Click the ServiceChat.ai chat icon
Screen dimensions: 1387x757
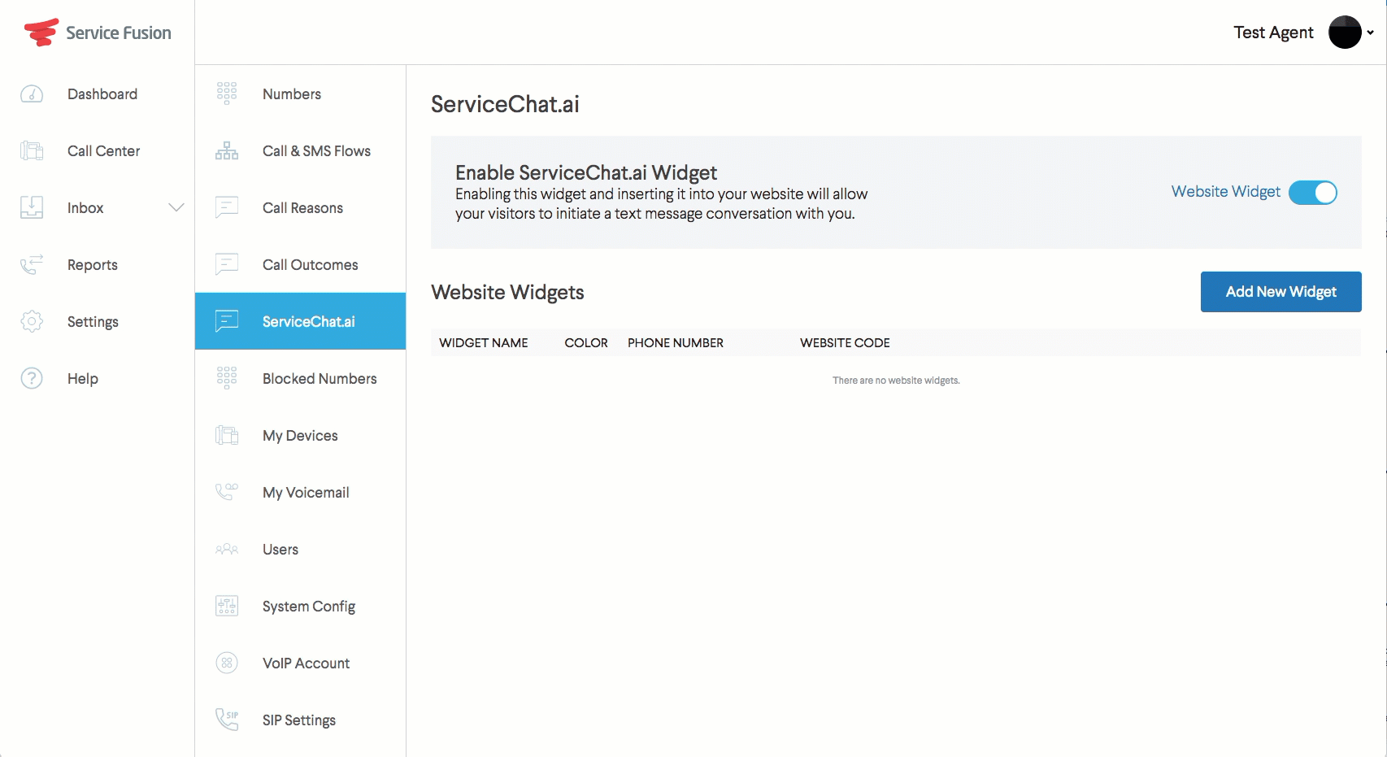click(227, 321)
